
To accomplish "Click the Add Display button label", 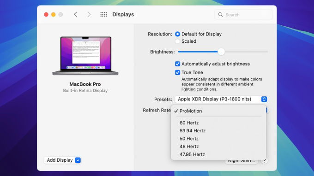I will tap(60, 160).
